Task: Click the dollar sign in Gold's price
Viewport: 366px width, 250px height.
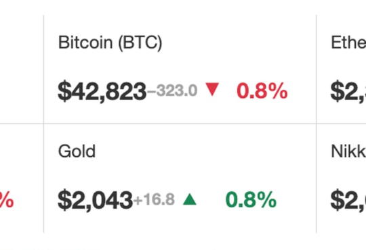Action: pos(64,200)
